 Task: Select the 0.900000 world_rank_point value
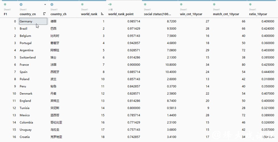133,65
